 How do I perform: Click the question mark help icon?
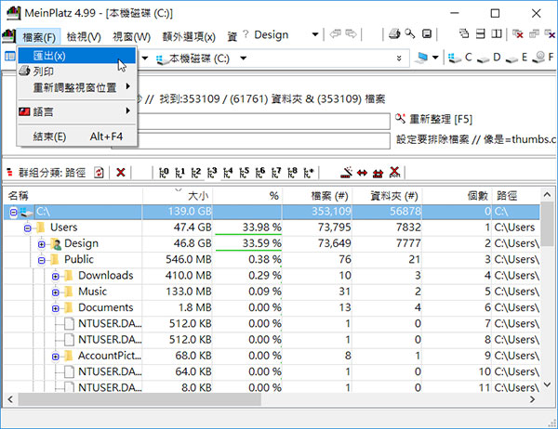click(246, 34)
